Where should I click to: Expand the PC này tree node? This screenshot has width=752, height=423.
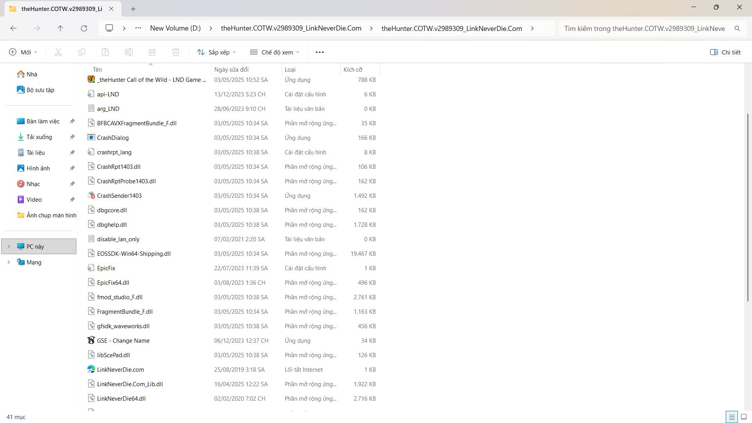(9, 246)
